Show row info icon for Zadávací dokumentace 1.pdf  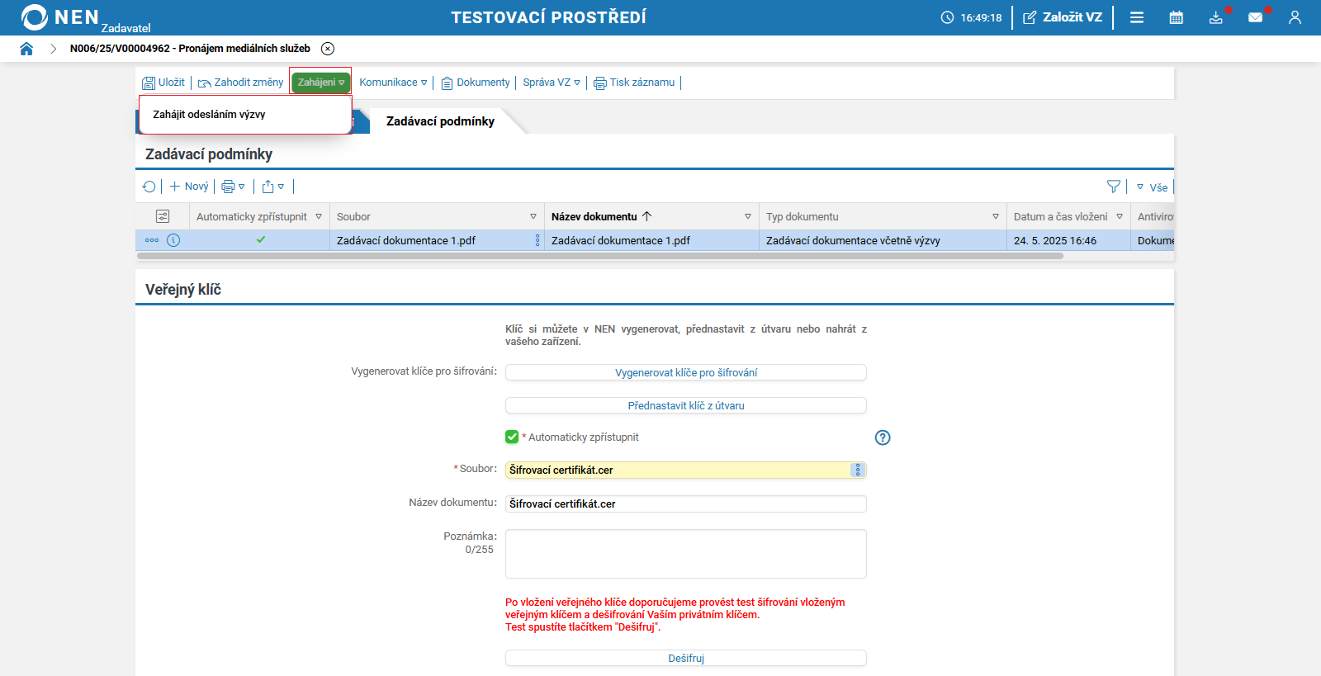coord(173,240)
